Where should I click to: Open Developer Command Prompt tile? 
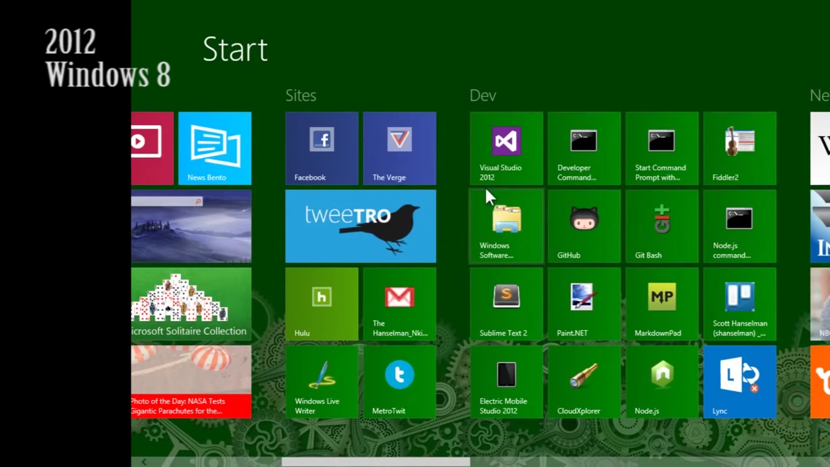pos(584,148)
